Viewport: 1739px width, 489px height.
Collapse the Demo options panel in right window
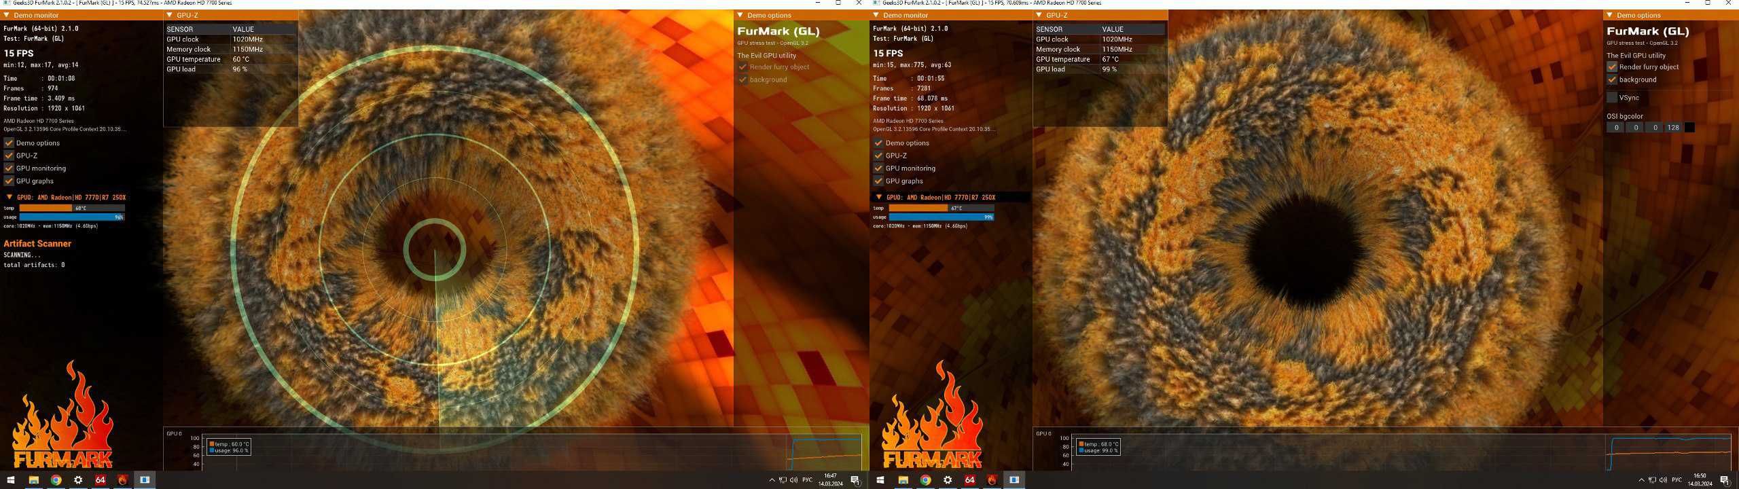[x=1609, y=15]
